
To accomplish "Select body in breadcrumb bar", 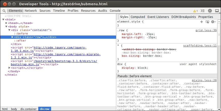I will (14, 109).
